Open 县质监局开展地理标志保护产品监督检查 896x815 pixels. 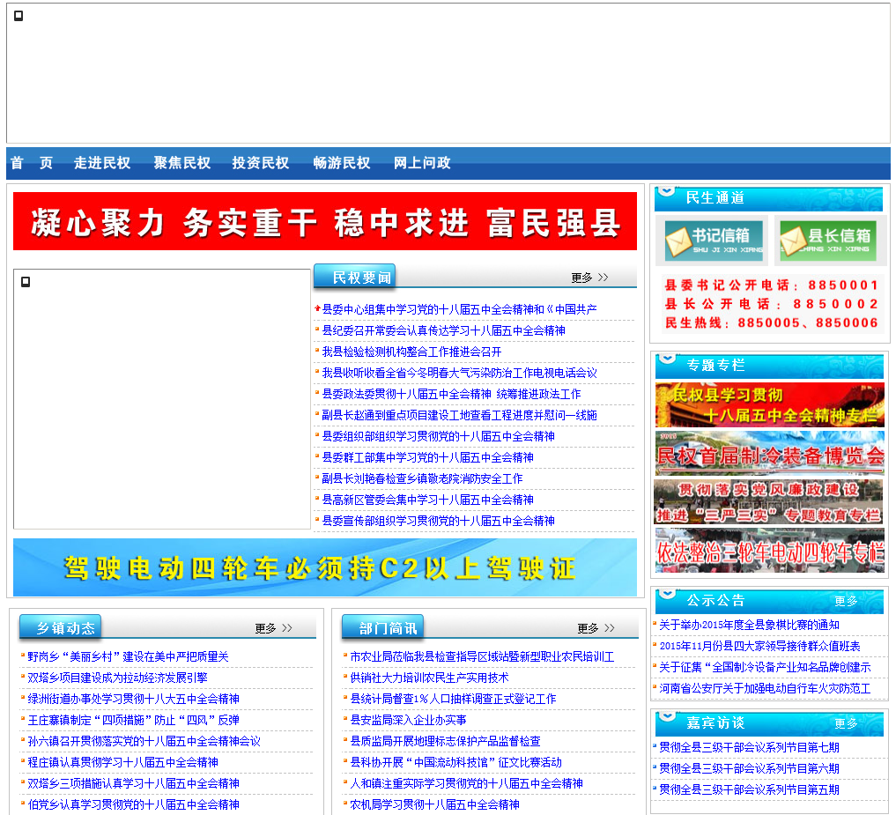tap(445, 742)
